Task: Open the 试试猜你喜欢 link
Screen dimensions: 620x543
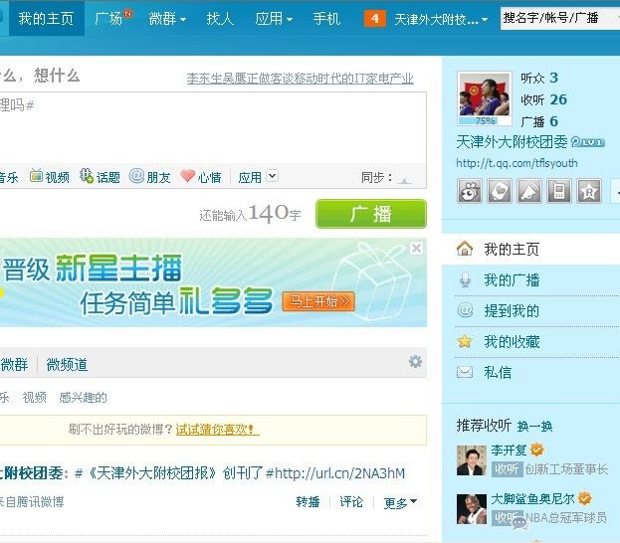Action: point(217,430)
